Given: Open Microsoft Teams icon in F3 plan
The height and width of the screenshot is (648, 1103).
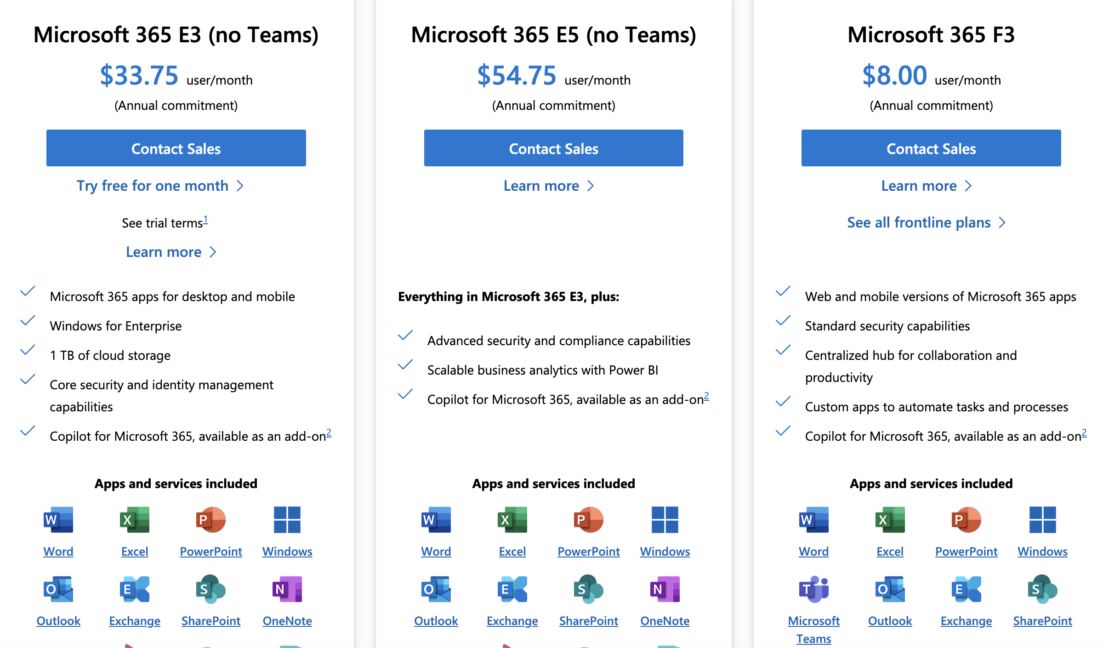Looking at the screenshot, I should click(813, 589).
